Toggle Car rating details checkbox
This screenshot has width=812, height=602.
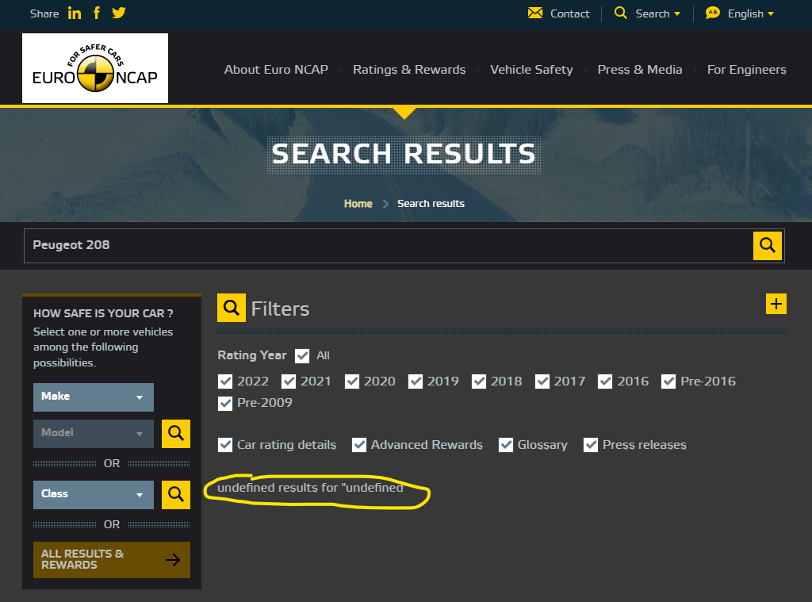225,445
